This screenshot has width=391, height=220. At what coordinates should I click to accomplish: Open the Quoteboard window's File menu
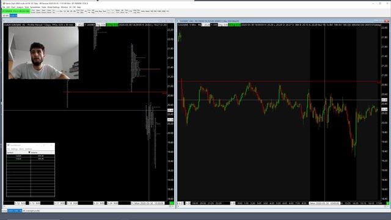8,149
